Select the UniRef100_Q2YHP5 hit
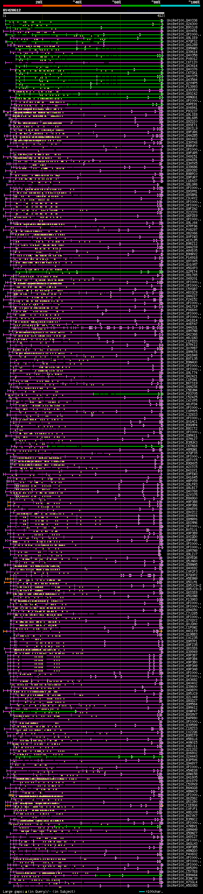This screenshot has height=894, width=203. click(182, 83)
